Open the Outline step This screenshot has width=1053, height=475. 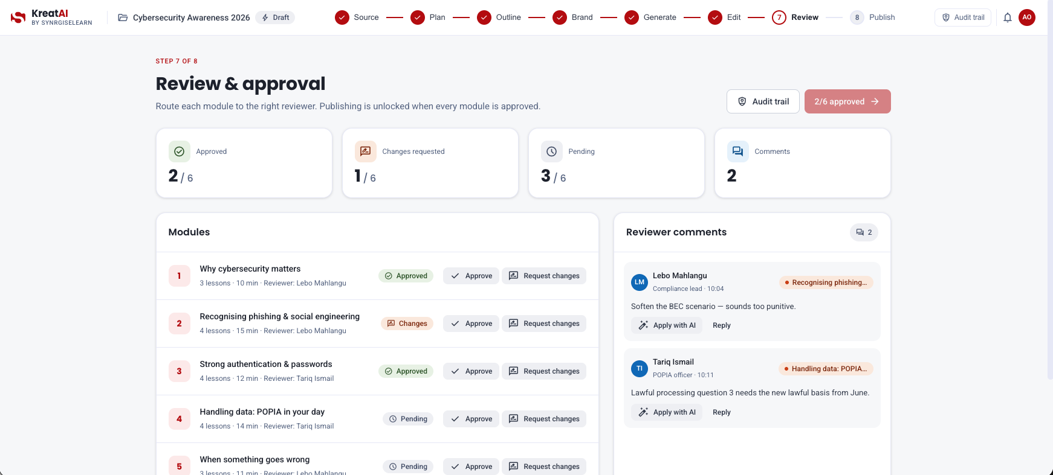[x=499, y=18]
